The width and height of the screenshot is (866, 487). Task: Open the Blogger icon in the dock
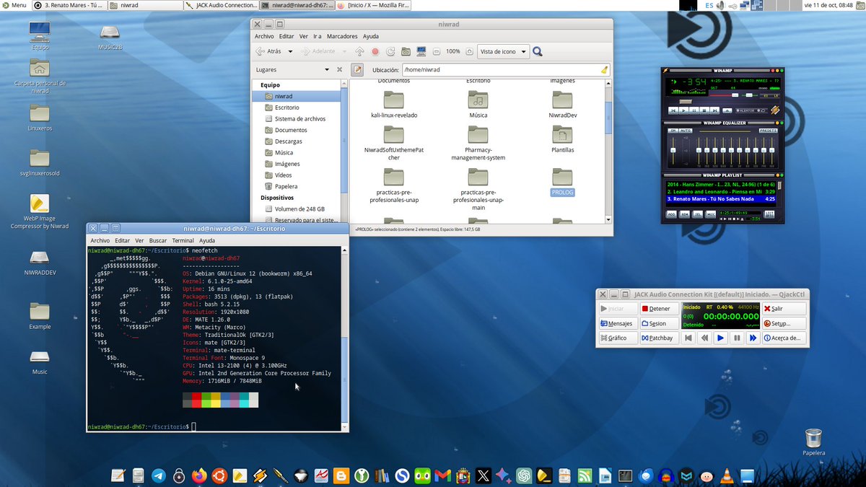(341, 475)
